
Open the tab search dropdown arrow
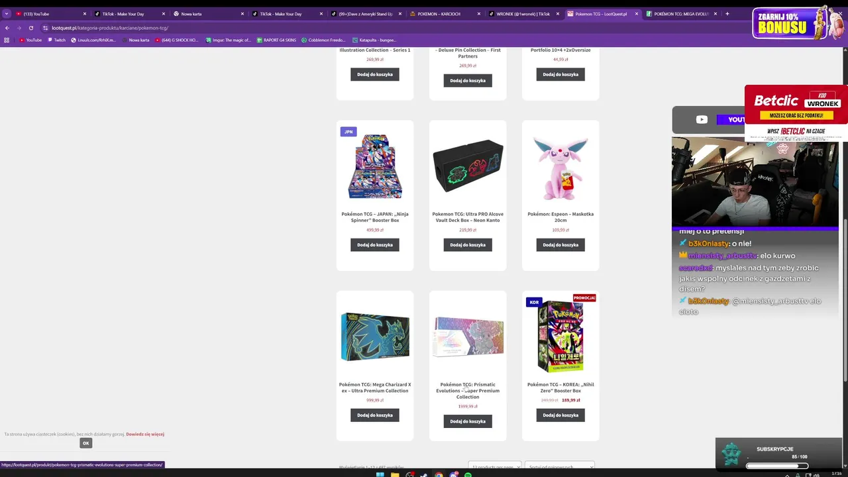click(6, 13)
